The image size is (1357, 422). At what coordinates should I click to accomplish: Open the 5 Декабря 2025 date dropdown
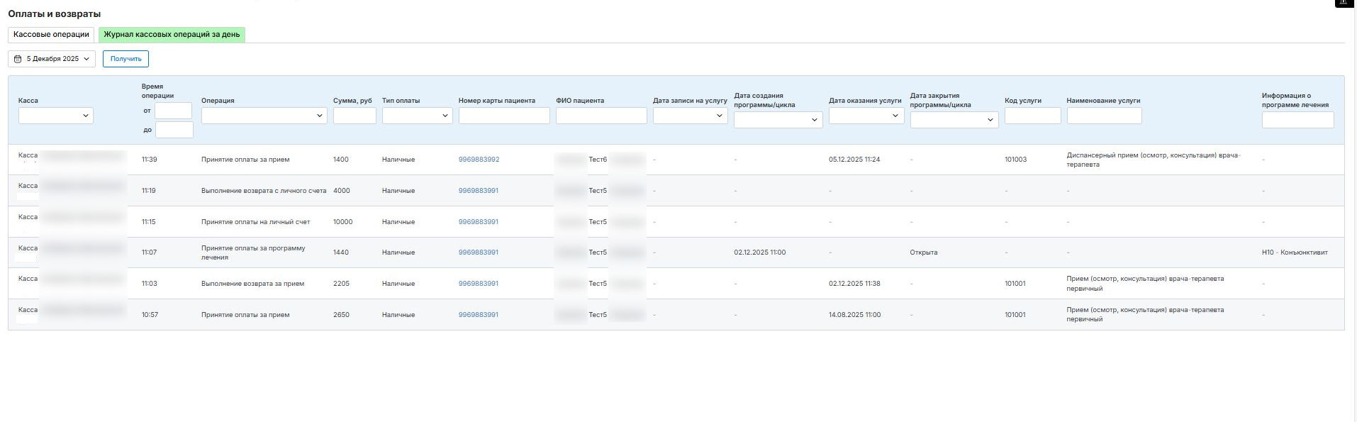(x=52, y=59)
